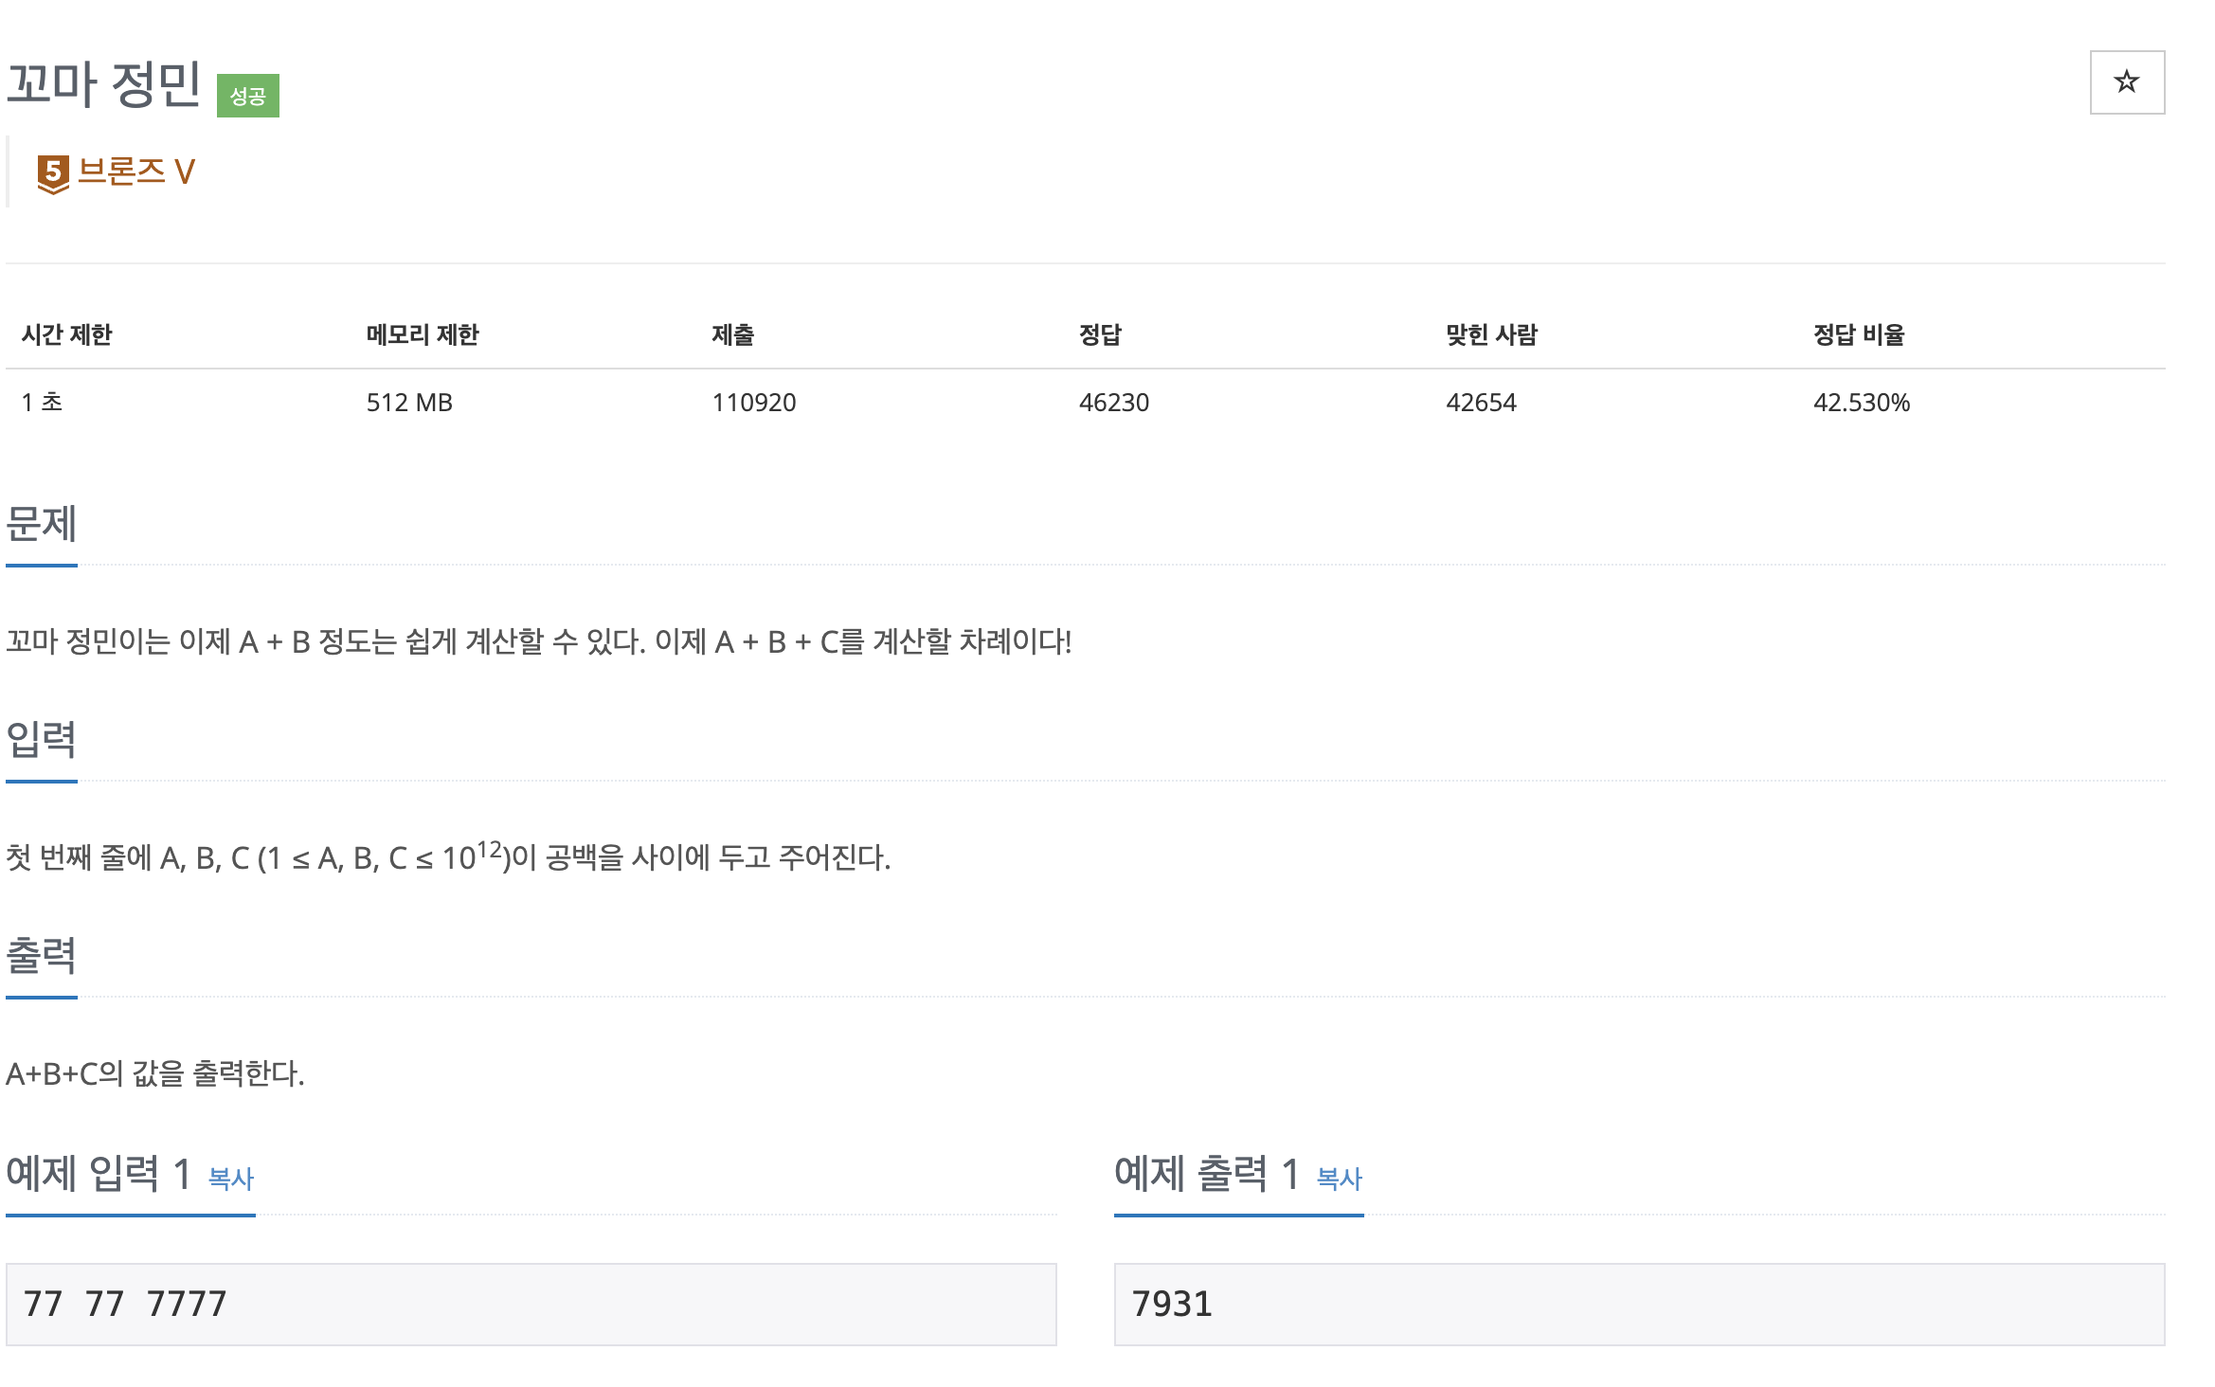
Task: Click the 정답 비율 value 42.530%
Action: click(x=1861, y=403)
